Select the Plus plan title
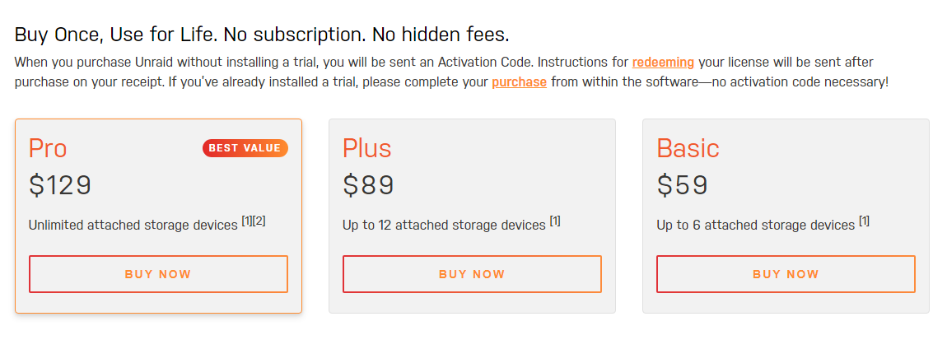This screenshot has width=947, height=349. point(366,148)
